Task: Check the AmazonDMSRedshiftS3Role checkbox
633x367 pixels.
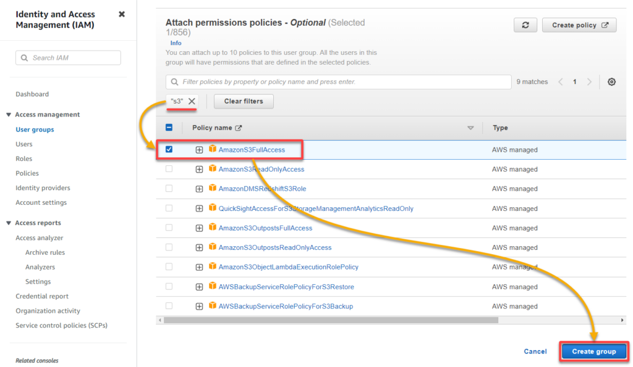Action: (x=169, y=188)
